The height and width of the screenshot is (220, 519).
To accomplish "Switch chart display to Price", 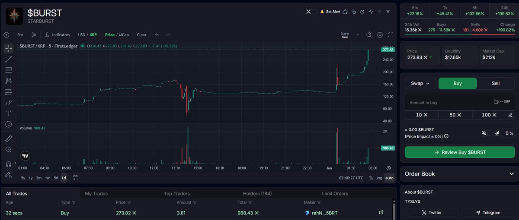I will (x=109, y=35).
